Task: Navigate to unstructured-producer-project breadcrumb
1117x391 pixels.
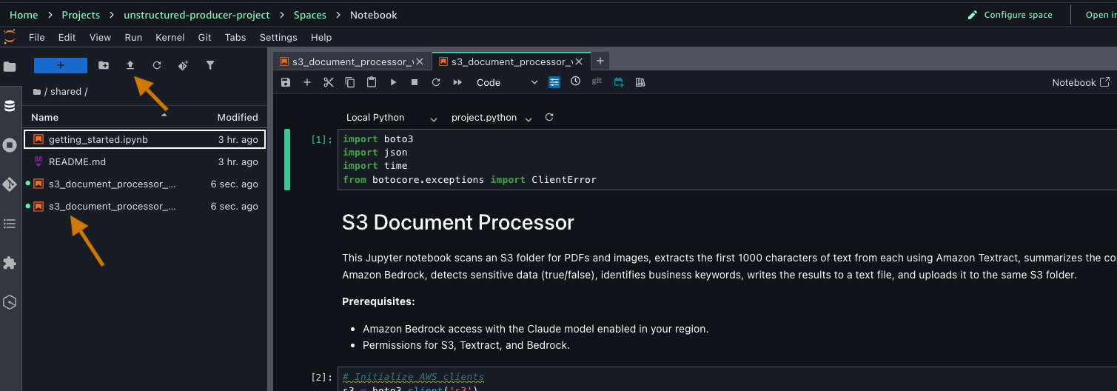Action: tap(197, 15)
